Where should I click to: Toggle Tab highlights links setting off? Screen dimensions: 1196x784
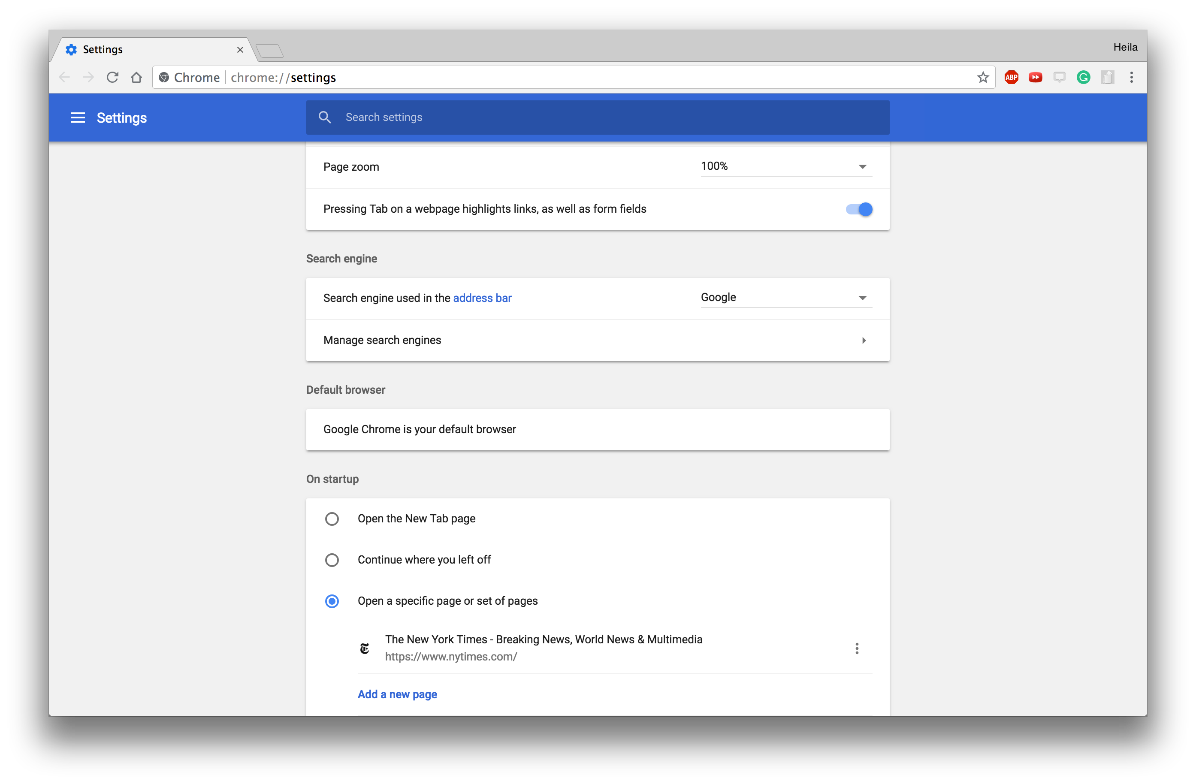(859, 209)
